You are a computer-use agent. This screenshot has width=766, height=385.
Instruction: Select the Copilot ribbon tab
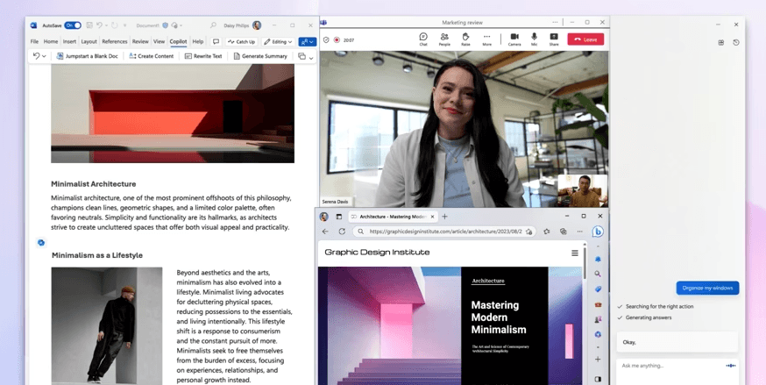pyautogui.click(x=178, y=41)
